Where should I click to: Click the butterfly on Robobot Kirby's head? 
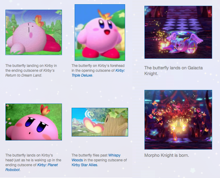(45, 110)
